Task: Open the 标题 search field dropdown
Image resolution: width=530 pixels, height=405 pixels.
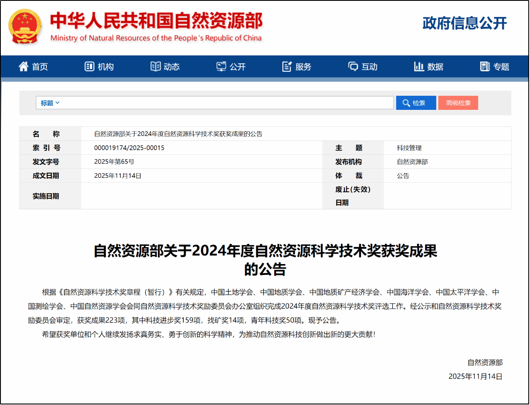Action: [50, 103]
